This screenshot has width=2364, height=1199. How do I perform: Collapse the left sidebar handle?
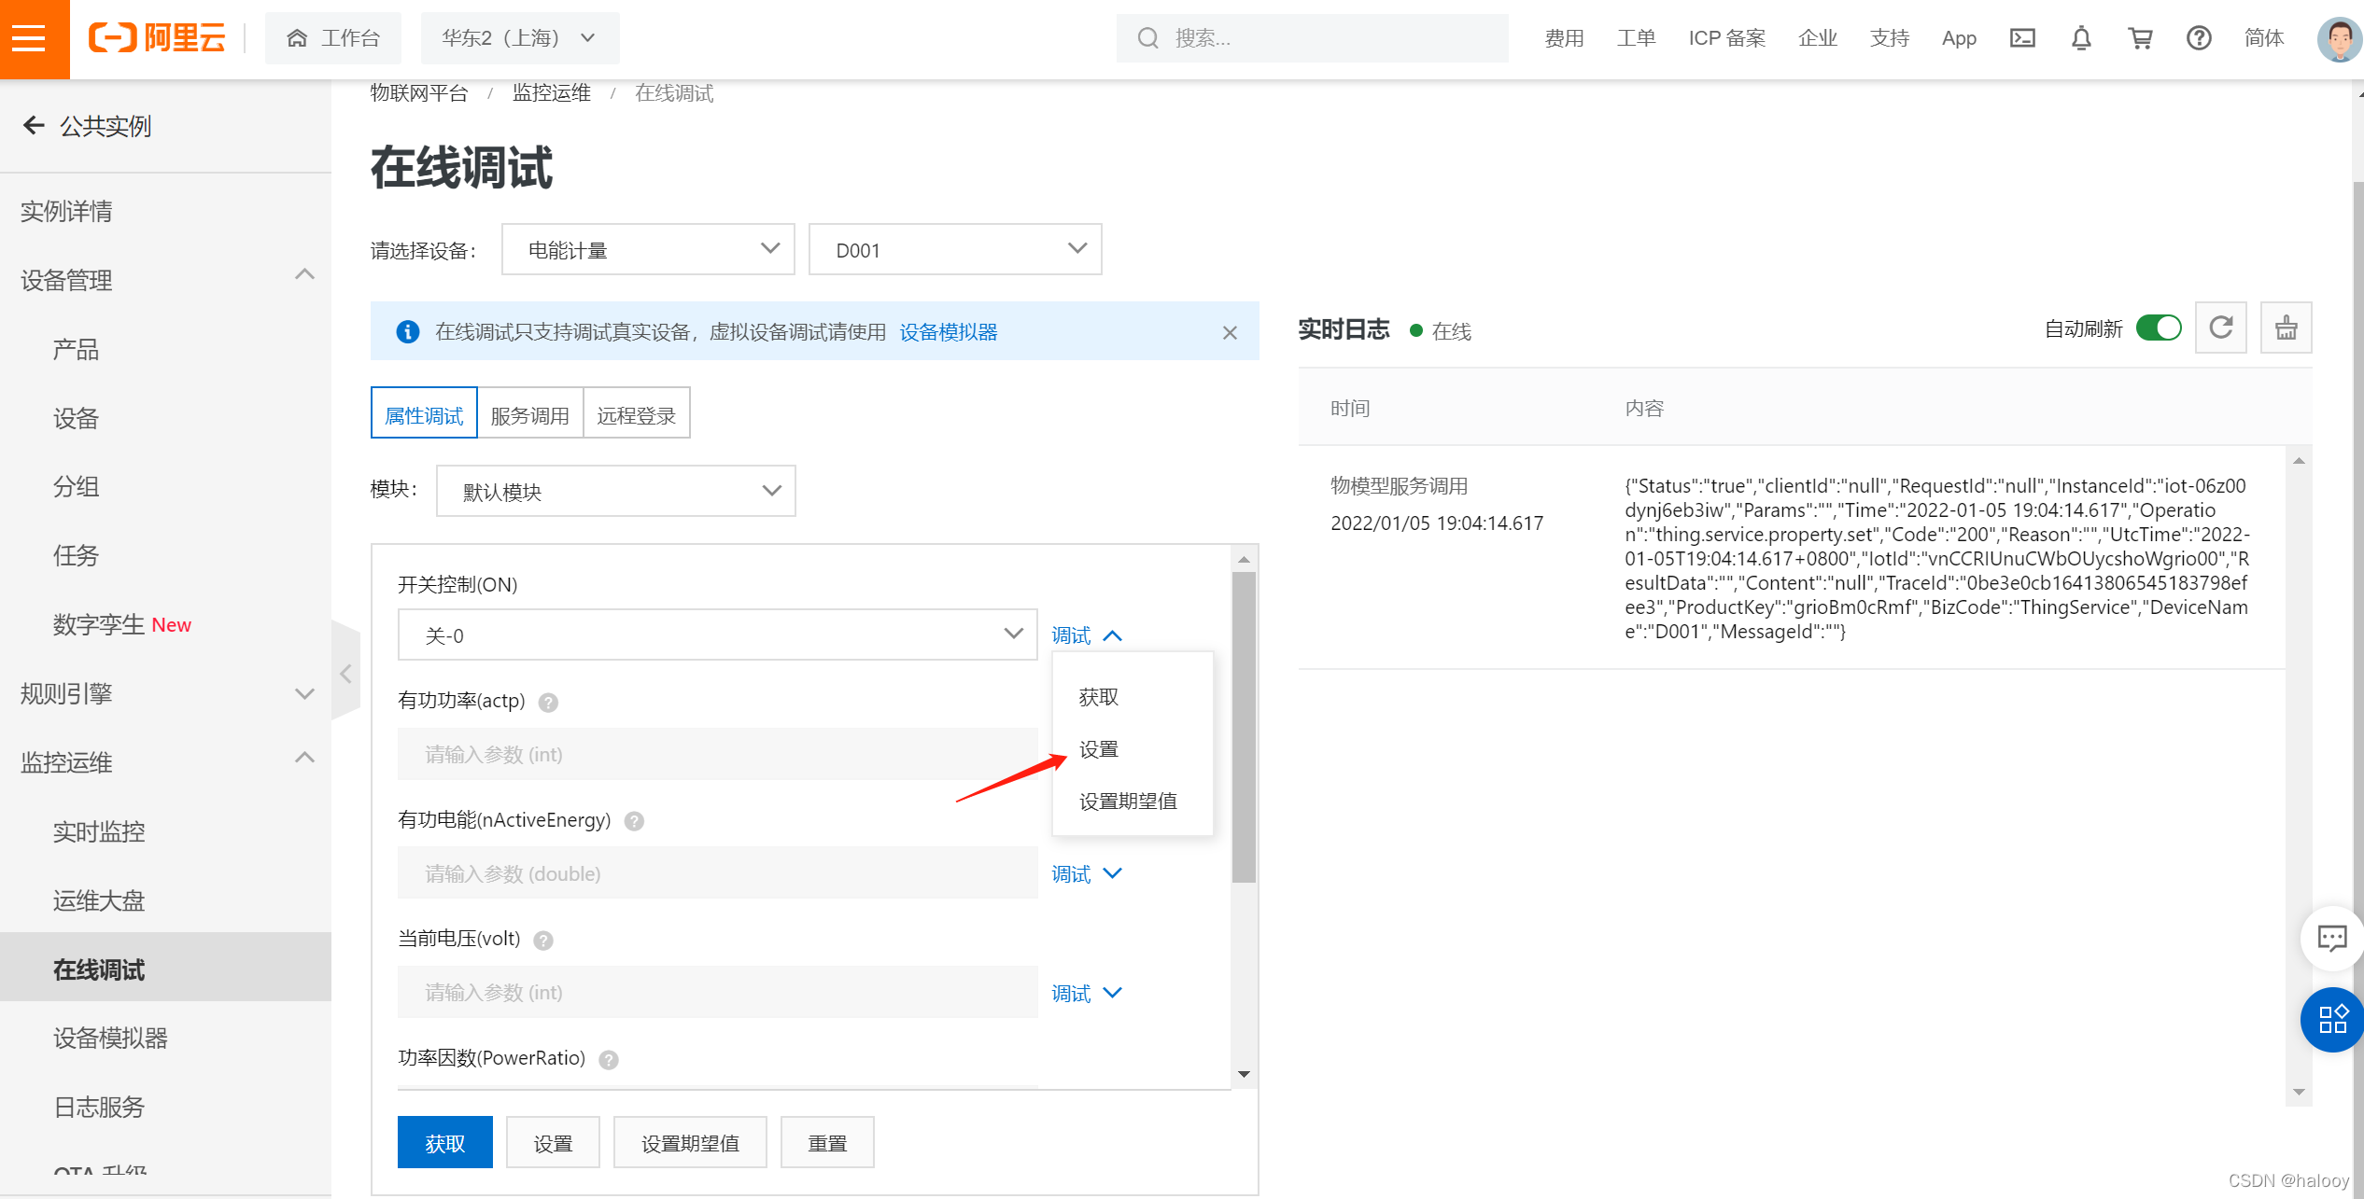[x=345, y=673]
